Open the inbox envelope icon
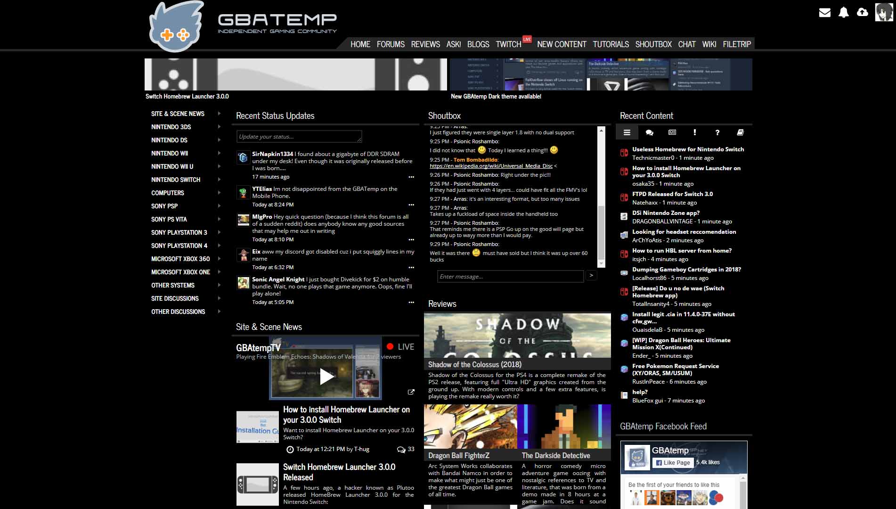Screen dimensions: 896x509 coord(824,13)
